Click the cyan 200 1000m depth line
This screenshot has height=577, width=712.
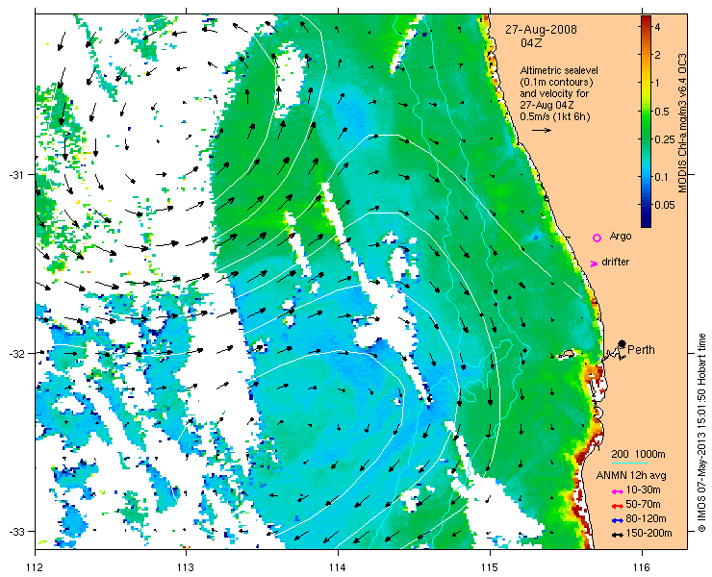[x=630, y=464]
